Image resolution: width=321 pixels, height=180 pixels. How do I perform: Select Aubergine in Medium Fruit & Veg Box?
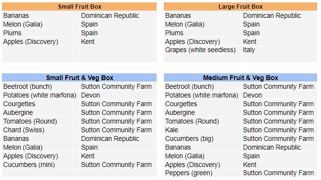(202, 112)
